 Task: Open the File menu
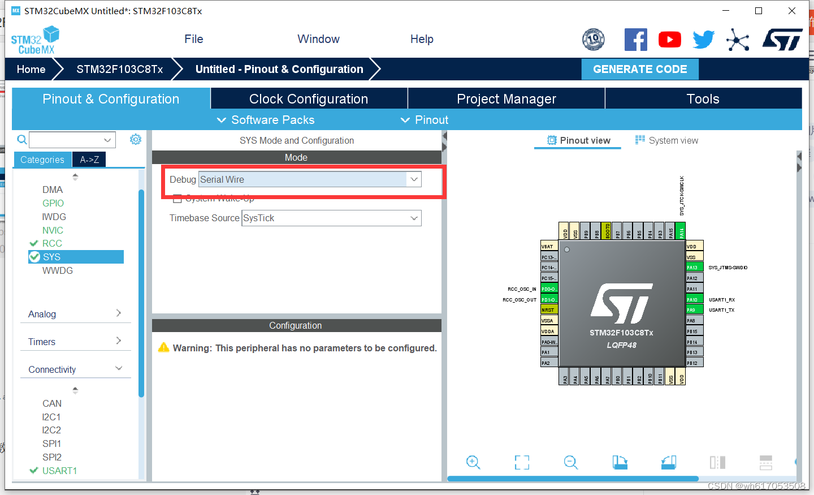coord(193,39)
